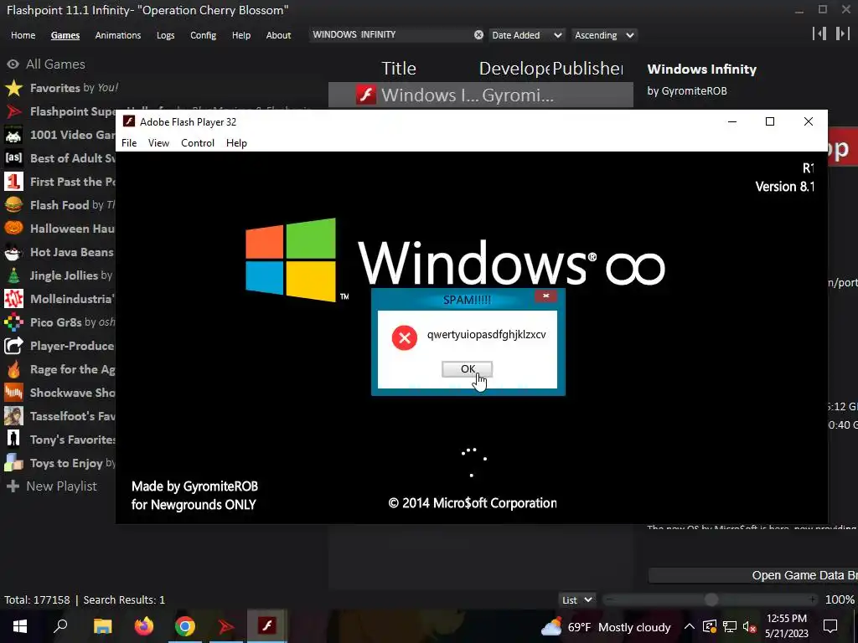Viewport: 858px width, 643px height.
Task: Create a New Playlist
Action: click(51, 486)
